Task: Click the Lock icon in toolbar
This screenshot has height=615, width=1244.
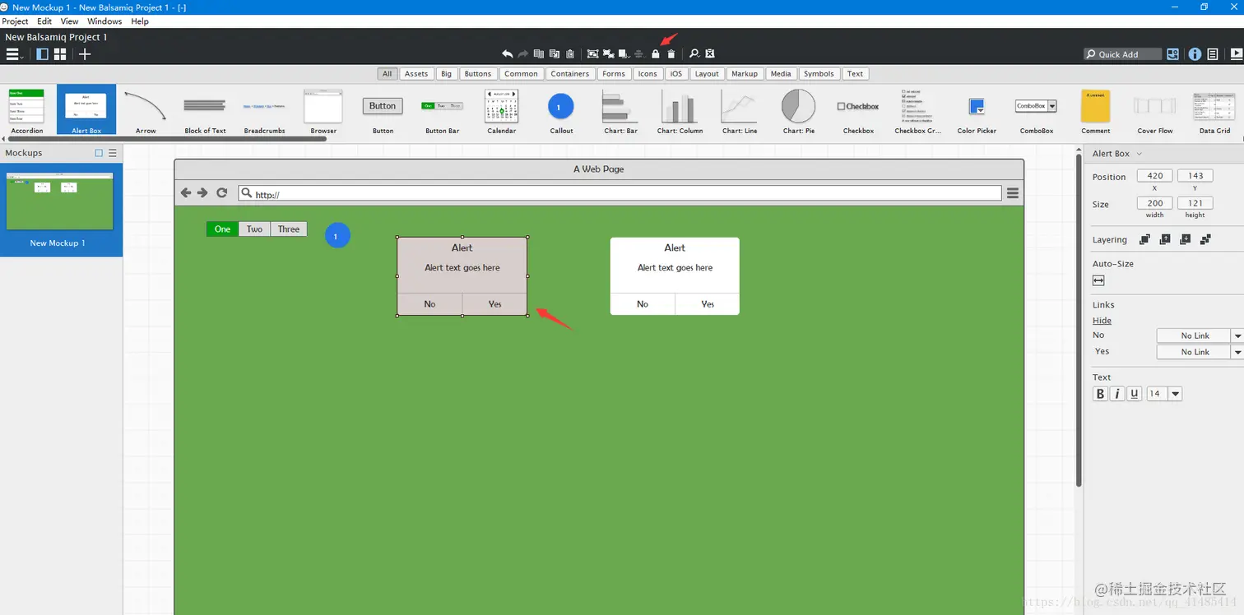Action: coord(655,53)
